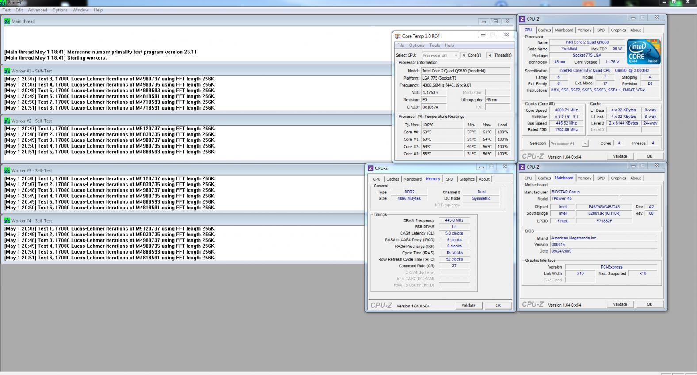
Task: Click the CAS# Latency value 5.0 clocks
Action: [x=454, y=233]
